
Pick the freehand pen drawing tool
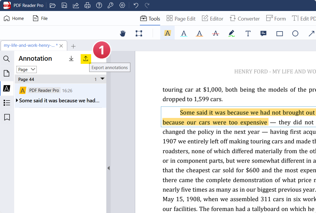(x=231, y=34)
